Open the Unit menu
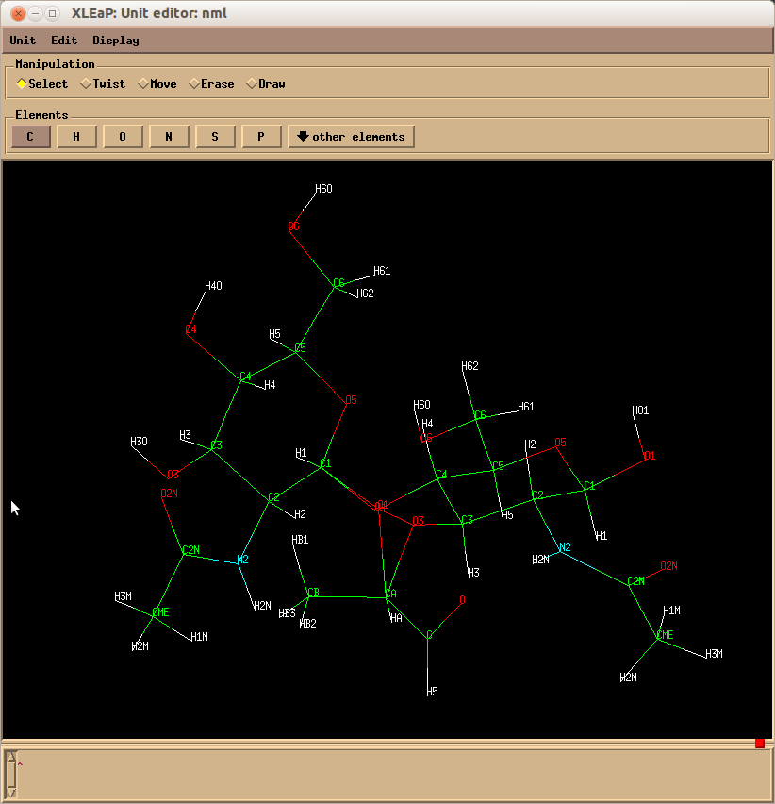 [x=23, y=41]
